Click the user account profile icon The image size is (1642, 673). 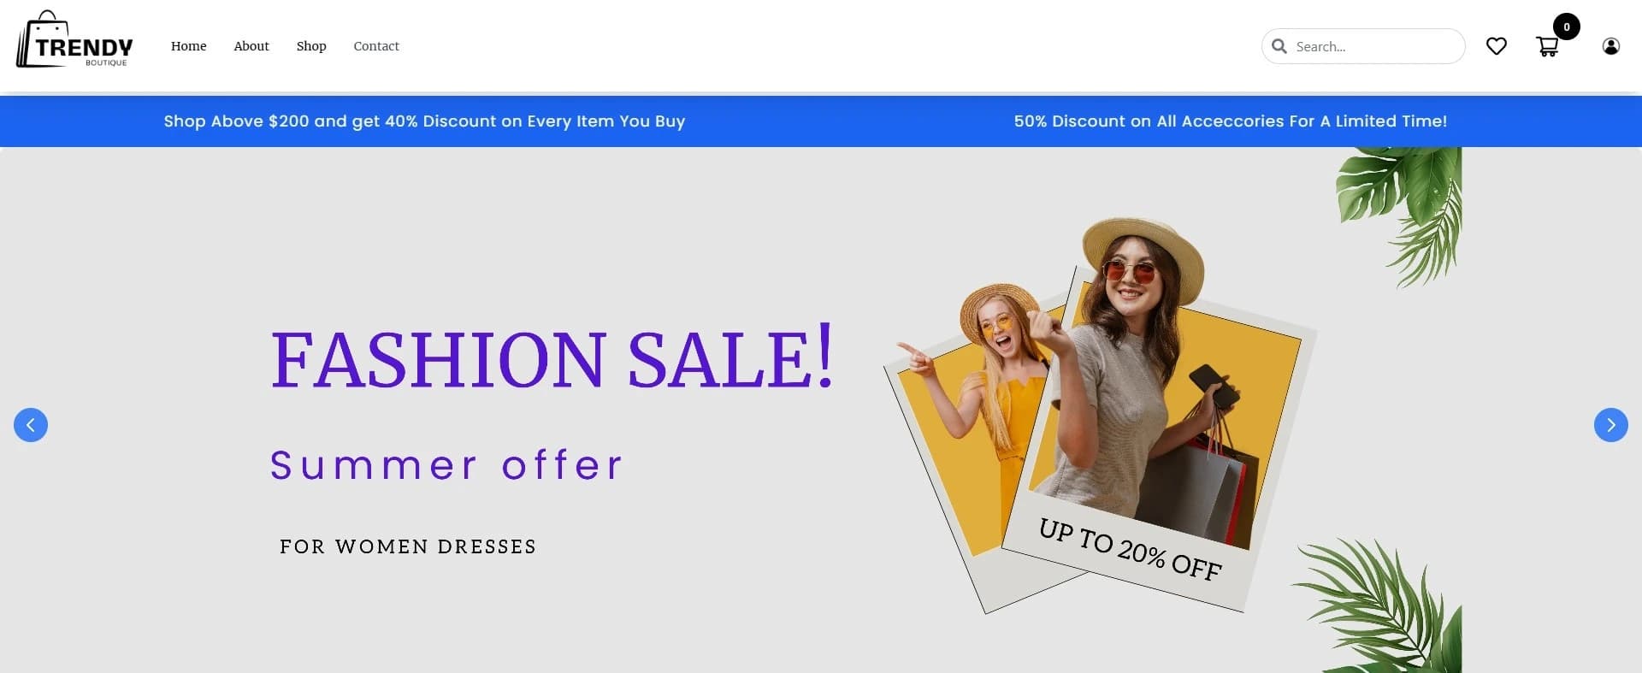click(x=1610, y=46)
